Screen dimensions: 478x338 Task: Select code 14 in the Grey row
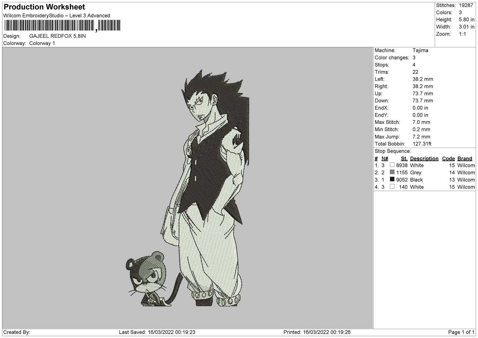452,172
